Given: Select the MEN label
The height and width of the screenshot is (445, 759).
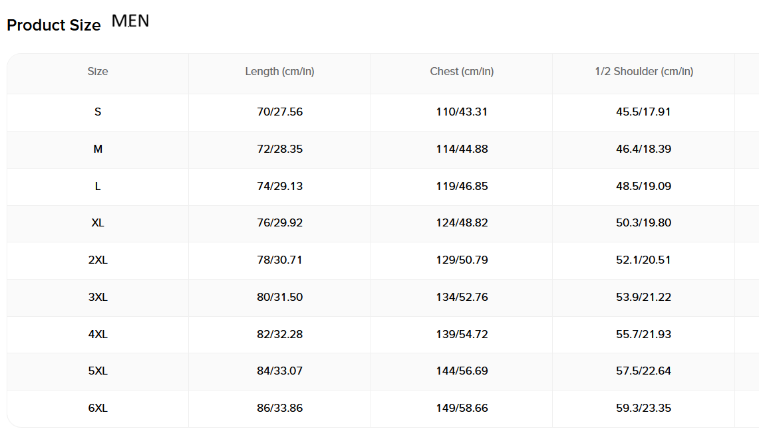Looking at the screenshot, I should click(x=130, y=21).
